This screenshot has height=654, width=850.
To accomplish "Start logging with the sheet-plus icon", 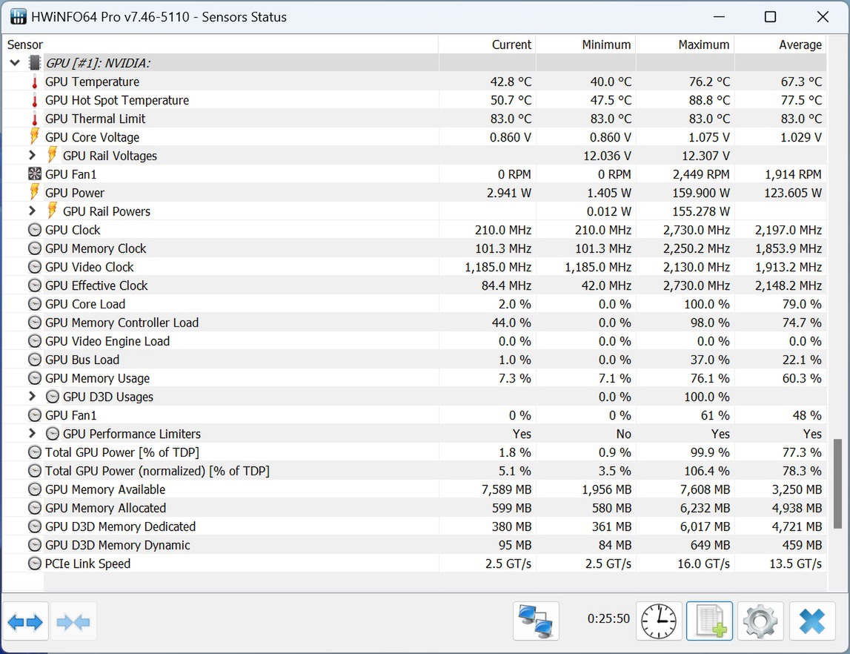I will pyautogui.click(x=710, y=621).
